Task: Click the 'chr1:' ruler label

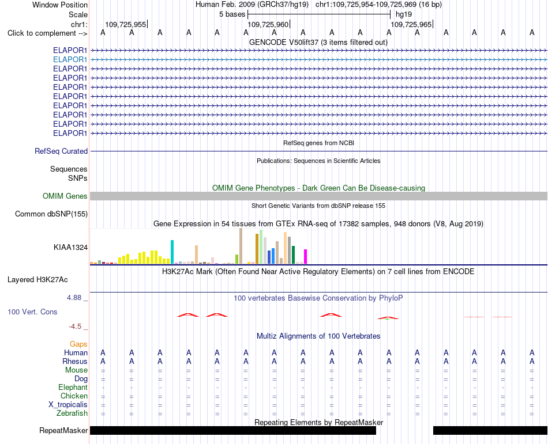Action: [79, 24]
